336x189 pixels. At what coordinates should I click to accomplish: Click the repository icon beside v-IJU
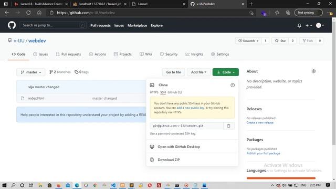10,40
